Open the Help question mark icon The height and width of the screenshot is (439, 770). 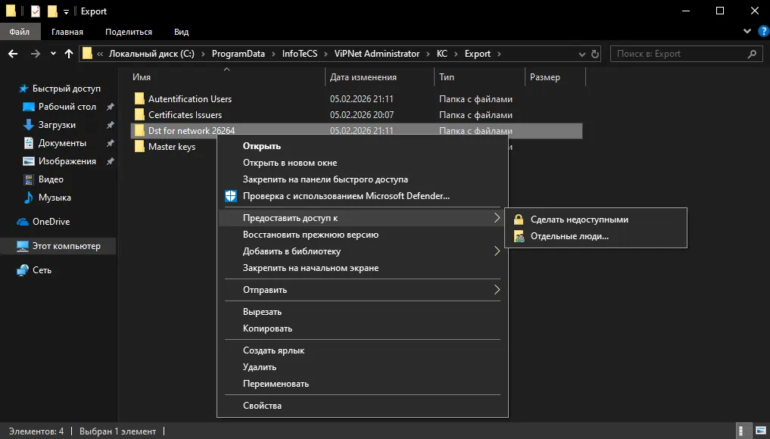pyautogui.click(x=764, y=32)
